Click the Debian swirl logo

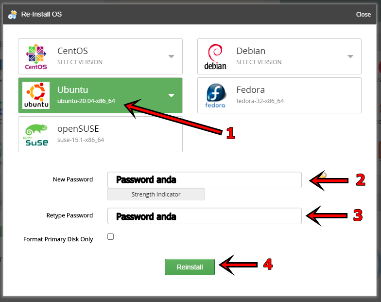tap(215, 56)
